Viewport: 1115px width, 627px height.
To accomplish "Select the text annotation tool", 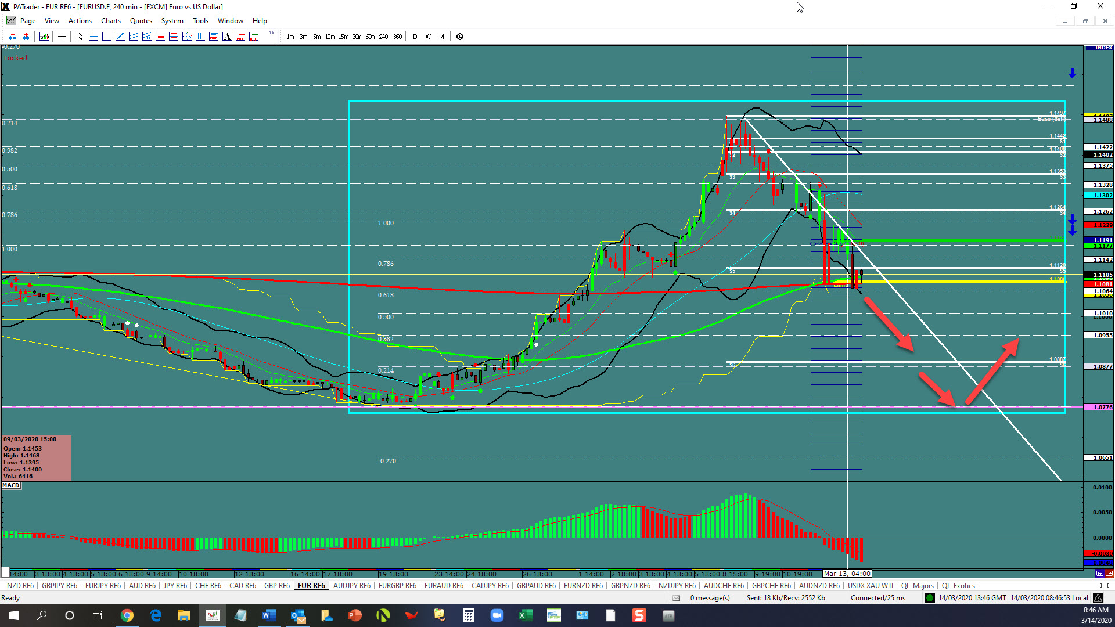I will (226, 37).
